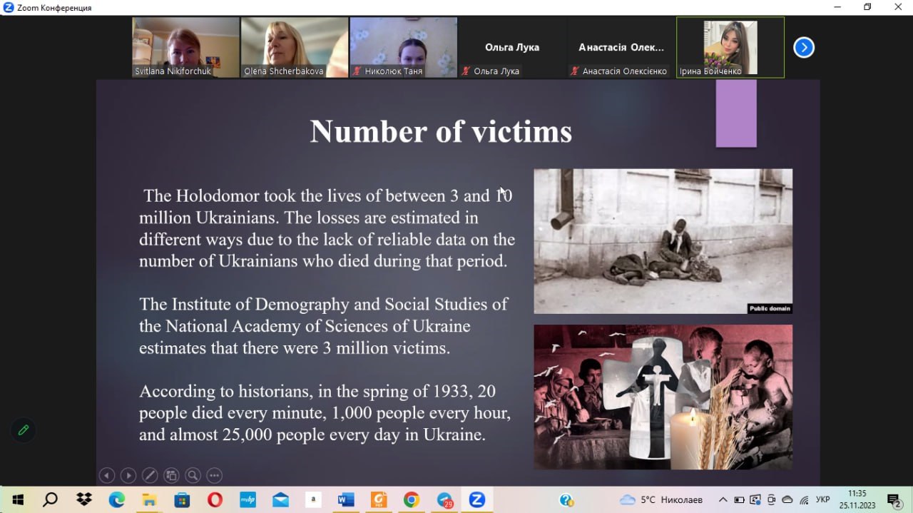Select Svitlana Nikiforchuk video thumbnail
The image size is (913, 513).
tap(185, 47)
